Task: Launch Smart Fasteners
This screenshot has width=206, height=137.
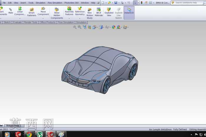Action: [x=31, y=12]
